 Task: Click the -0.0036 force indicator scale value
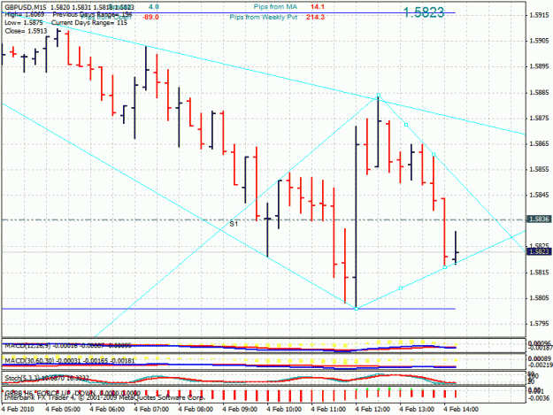click(539, 398)
